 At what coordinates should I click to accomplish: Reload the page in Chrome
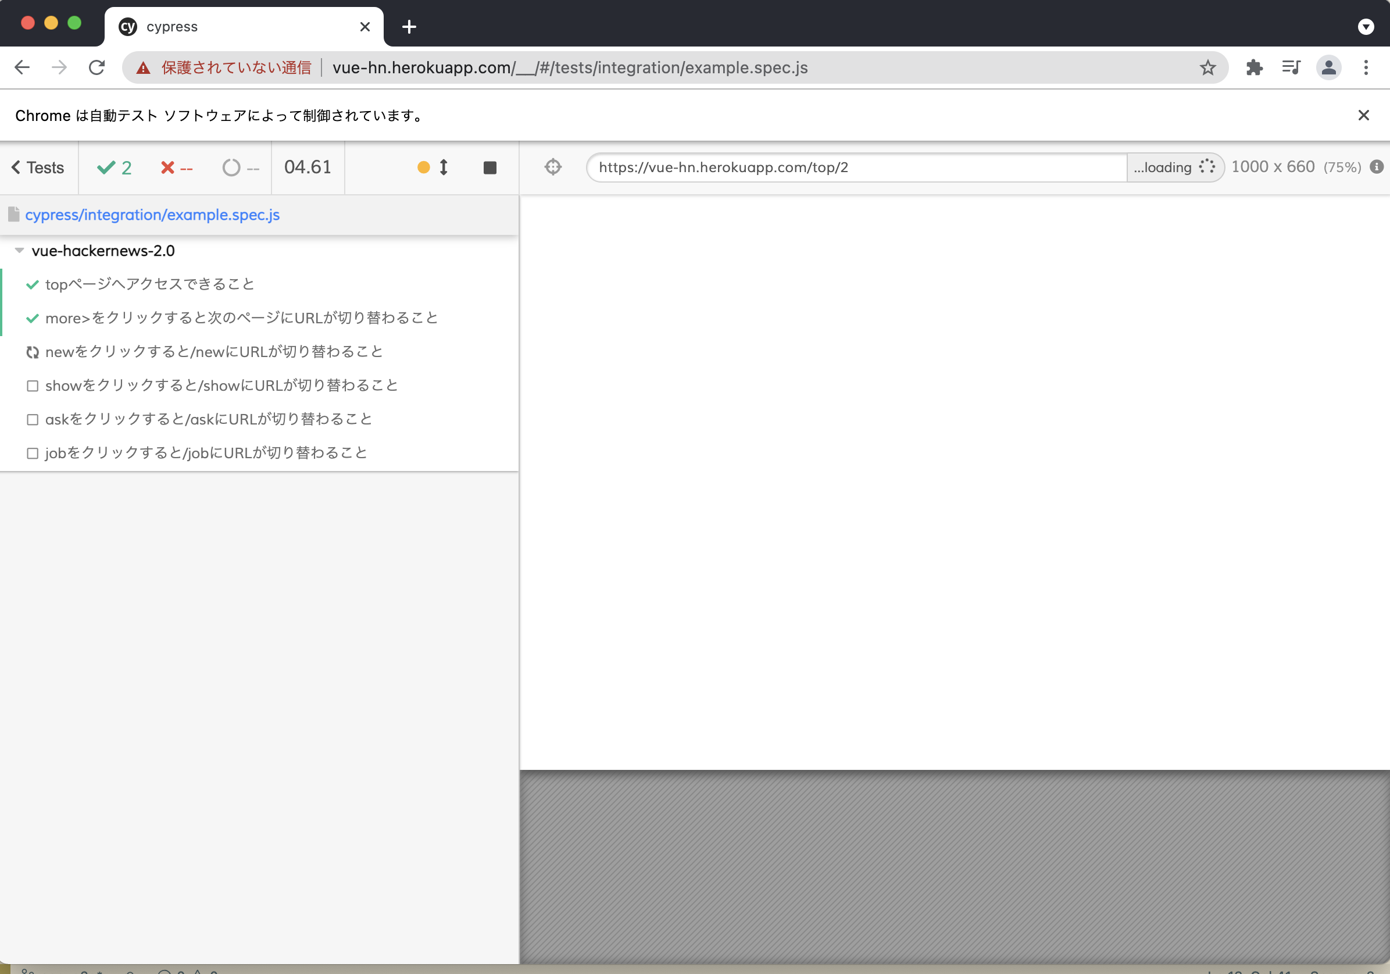click(x=97, y=67)
